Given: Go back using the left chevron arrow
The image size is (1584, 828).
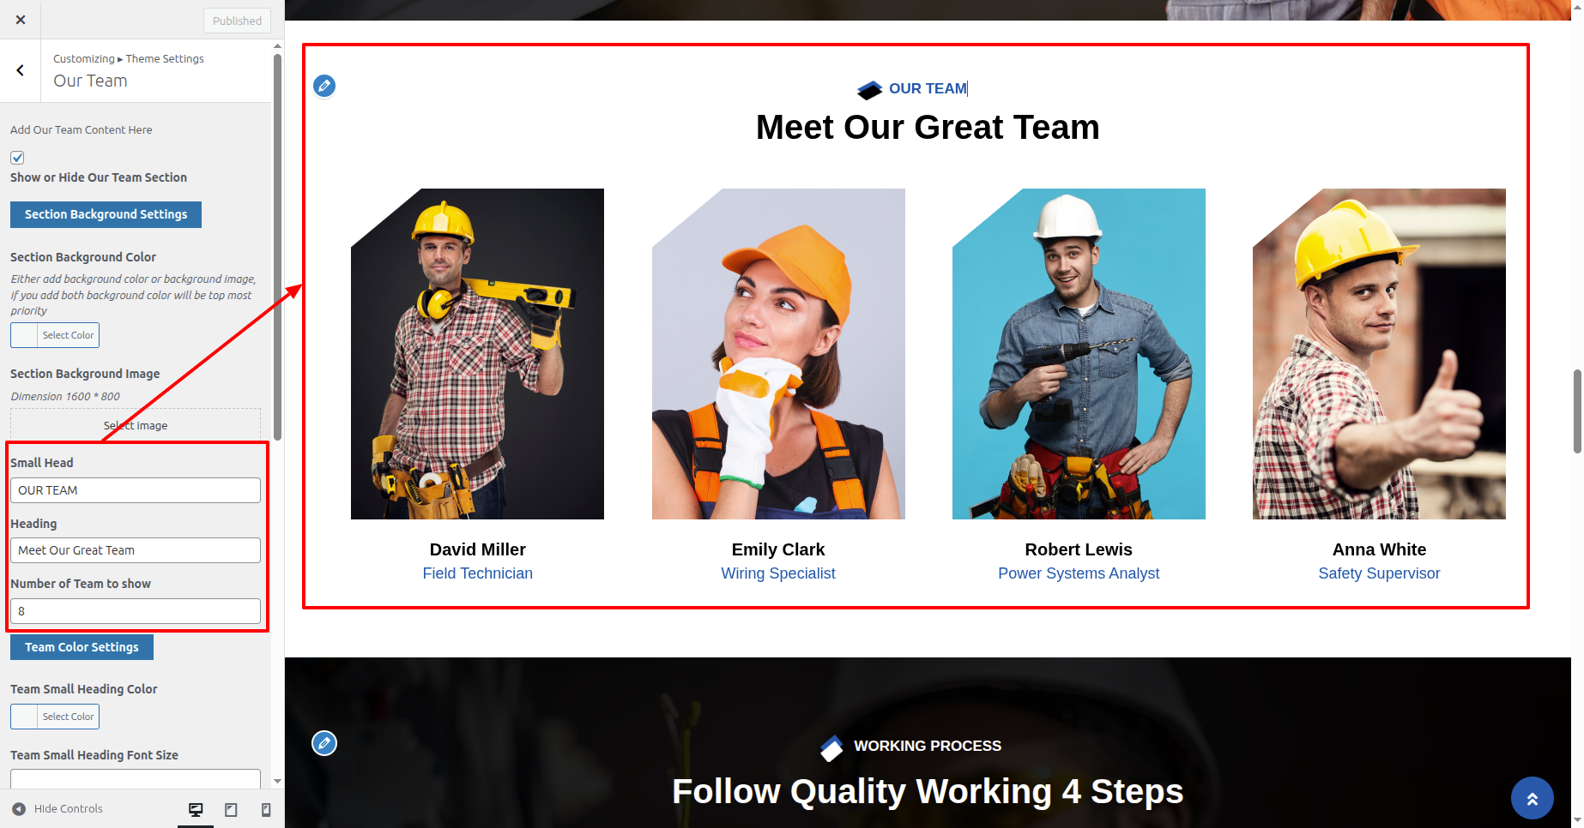Looking at the screenshot, I should pos(21,70).
